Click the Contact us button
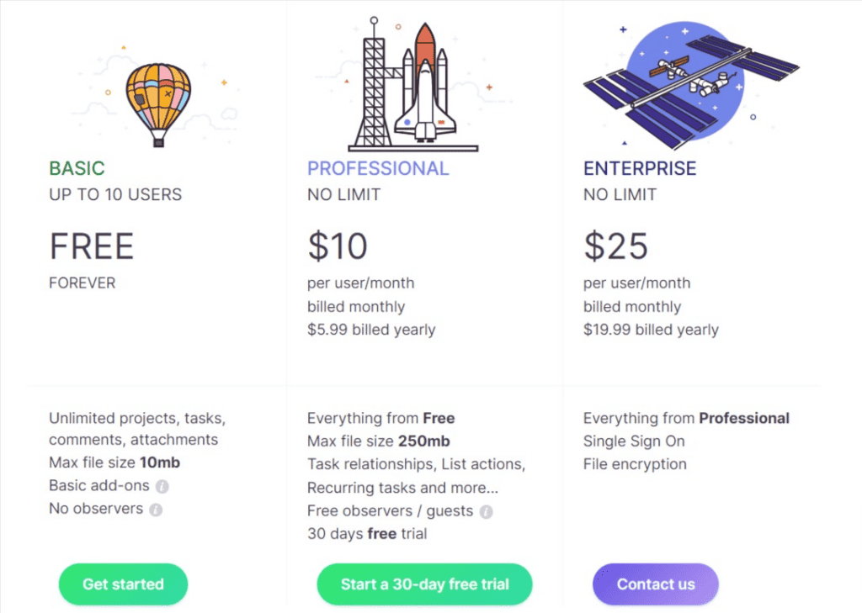Screen dimensions: 862x613 655,584
